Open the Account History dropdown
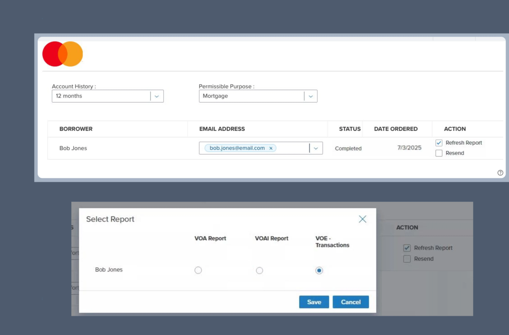 pyautogui.click(x=157, y=96)
